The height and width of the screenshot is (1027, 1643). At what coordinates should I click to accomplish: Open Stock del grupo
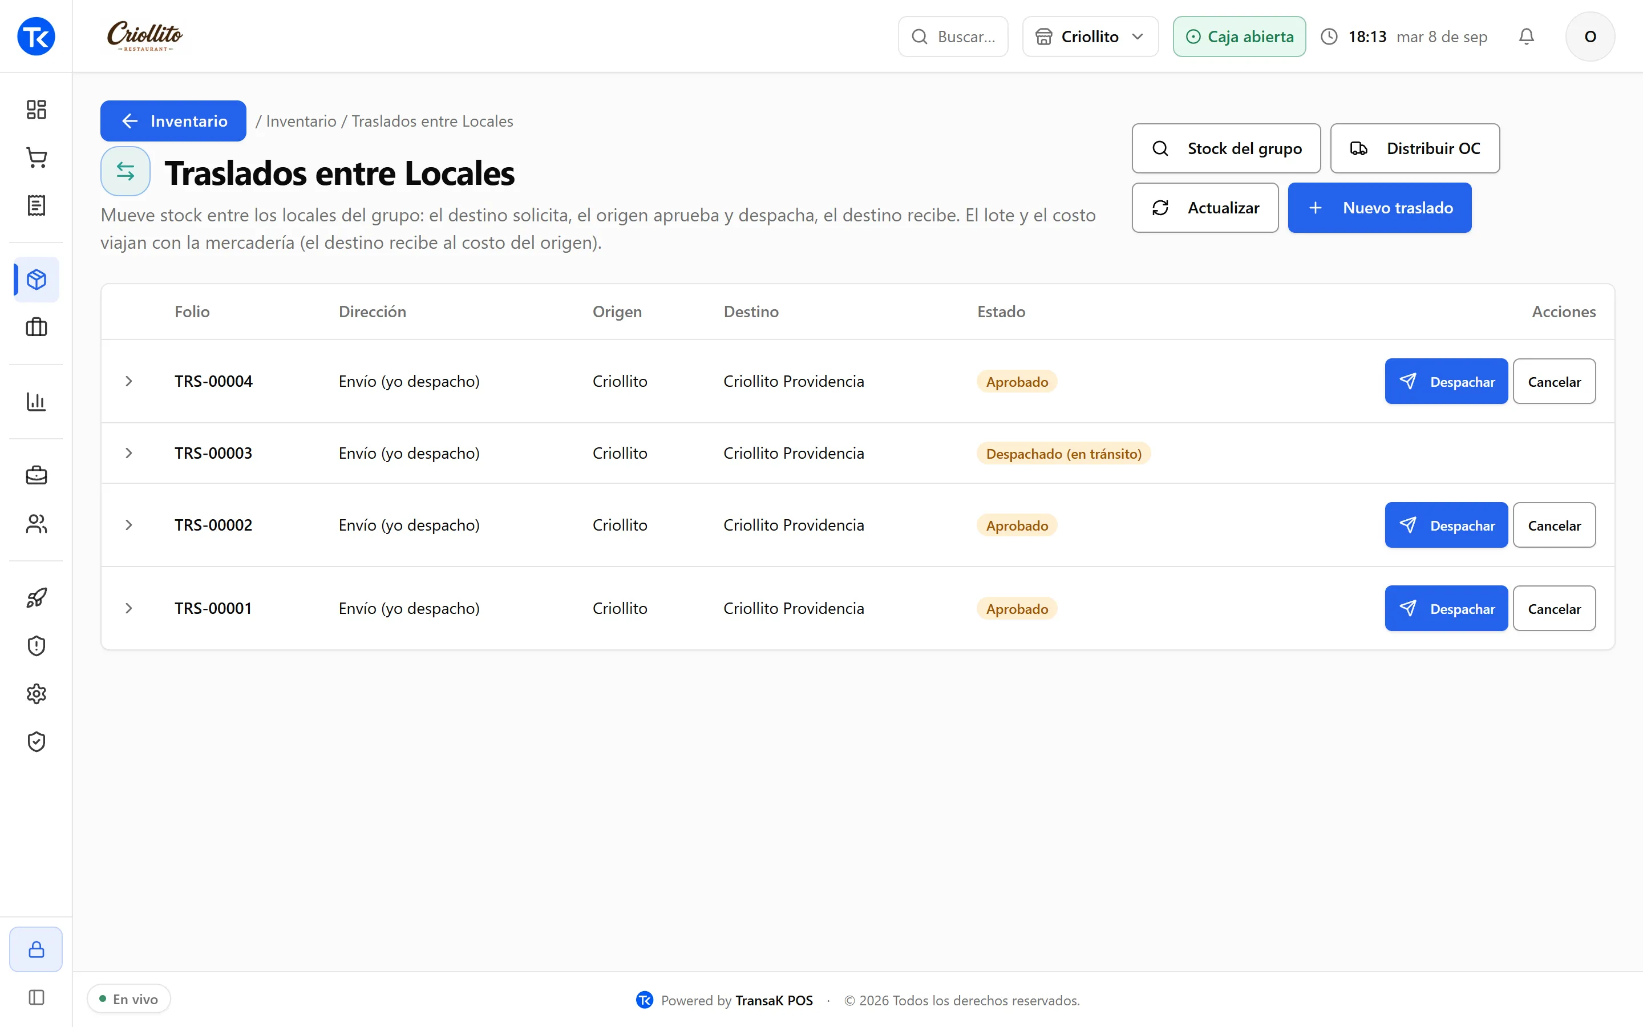[x=1226, y=148]
